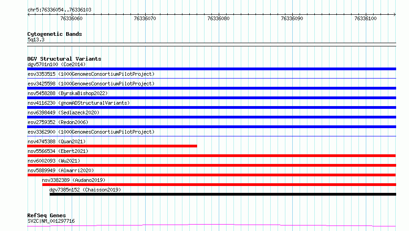
Task: Click ruler position label 76336080
Action: 218,18
